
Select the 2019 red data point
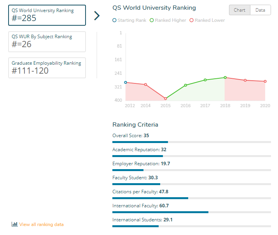point(245,80)
